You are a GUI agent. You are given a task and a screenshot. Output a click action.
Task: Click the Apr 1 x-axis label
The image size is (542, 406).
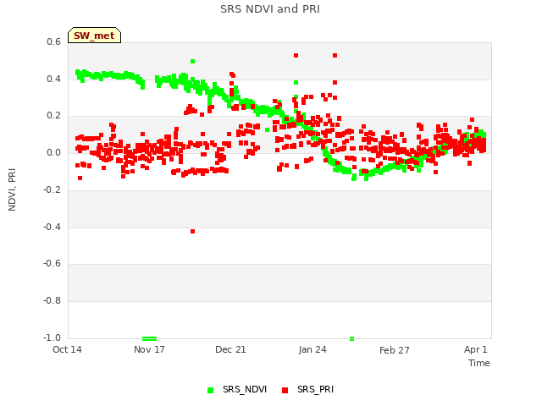[x=476, y=349]
